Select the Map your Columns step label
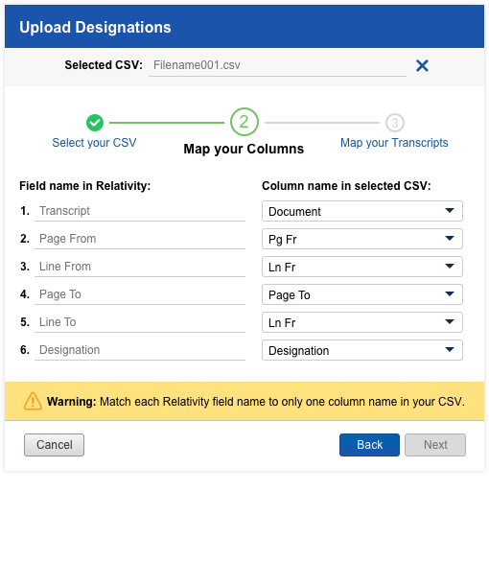The image size is (489, 585). click(x=244, y=149)
